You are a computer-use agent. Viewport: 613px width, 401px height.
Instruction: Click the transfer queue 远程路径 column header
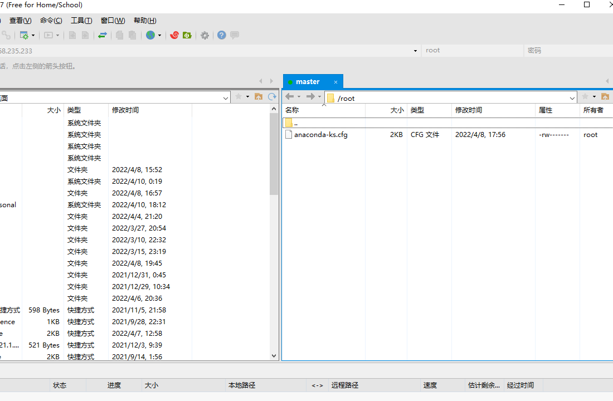(374, 385)
